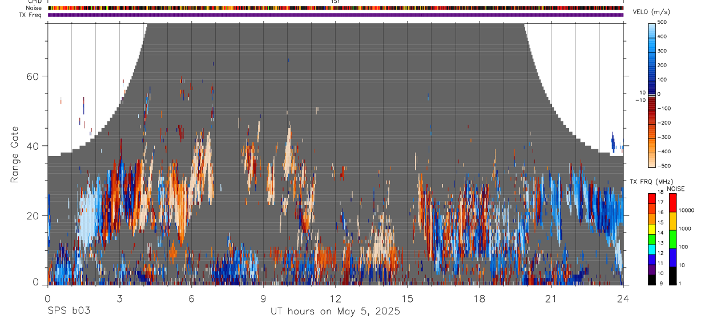This screenshot has width=701, height=323.
Task: Click the '3' UT hour tick label
Action: click(x=119, y=298)
